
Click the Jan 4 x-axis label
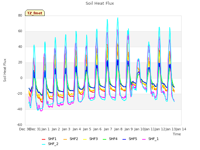[77, 129]
